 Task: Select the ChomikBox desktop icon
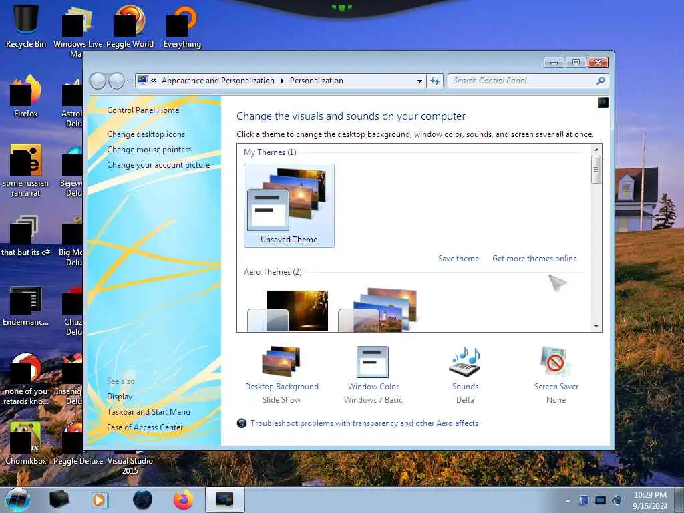(x=26, y=444)
